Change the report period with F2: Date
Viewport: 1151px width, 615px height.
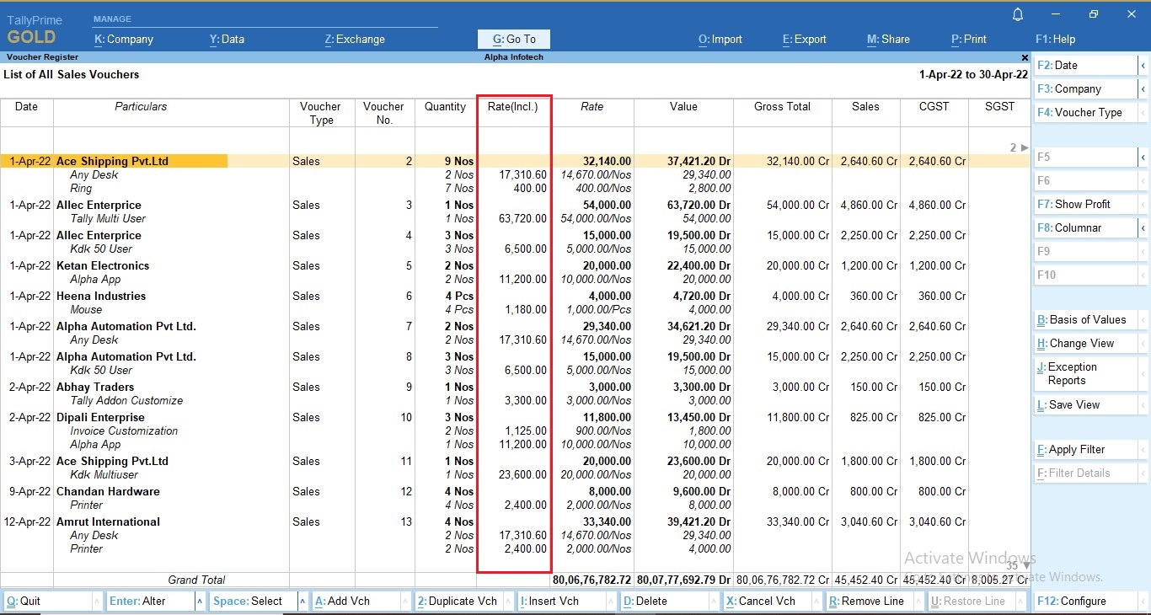[x=1079, y=64]
